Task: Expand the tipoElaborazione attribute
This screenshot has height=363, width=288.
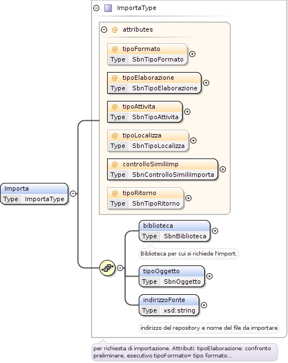Action: click(206, 83)
